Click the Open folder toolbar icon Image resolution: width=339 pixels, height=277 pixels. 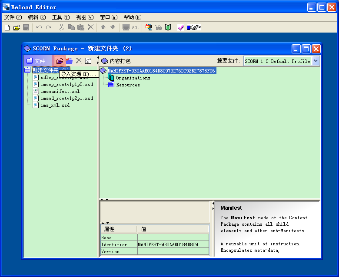click(17, 27)
